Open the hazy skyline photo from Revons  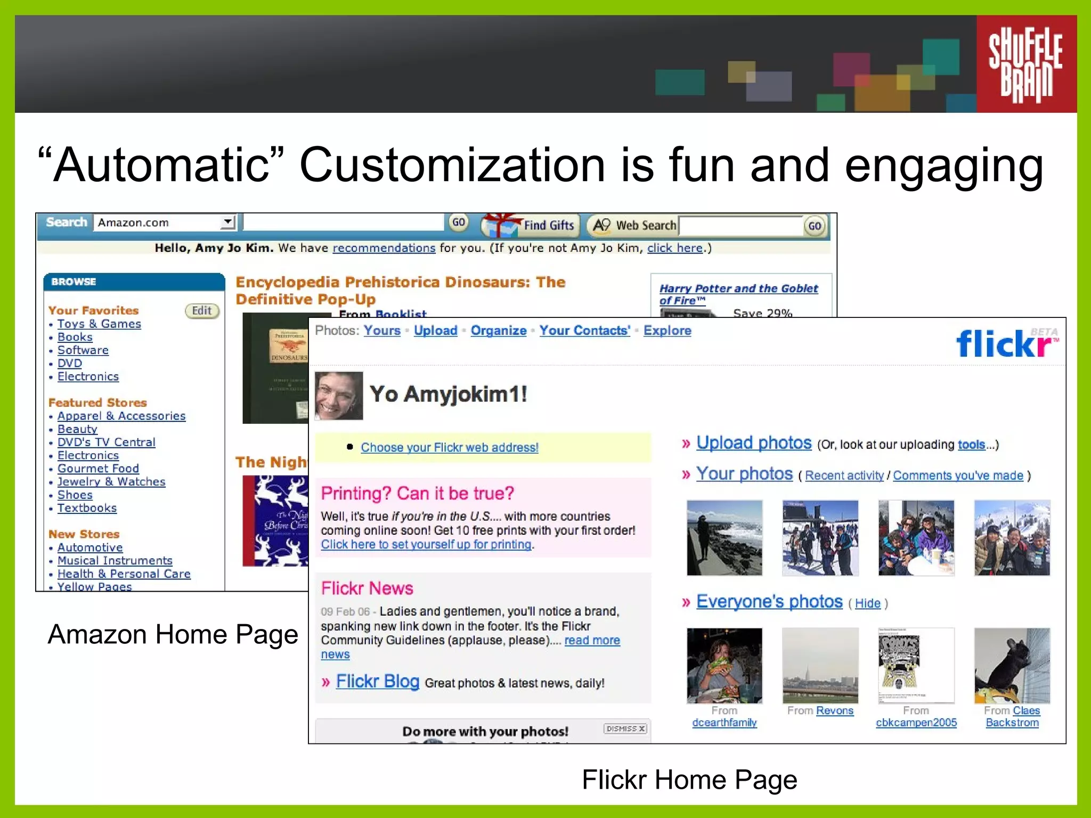point(820,666)
